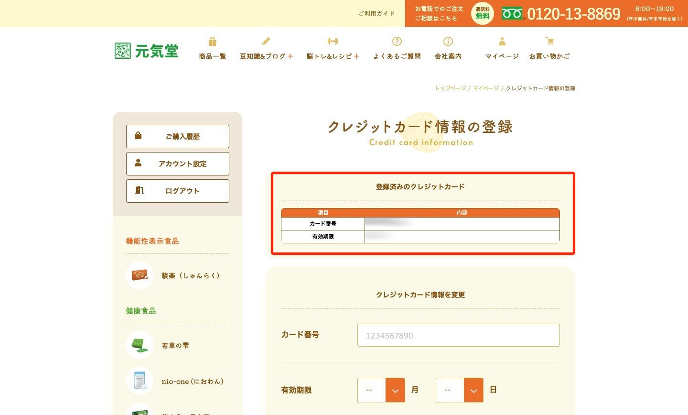The height and width of the screenshot is (415, 688).
Task: Click the 通話料無料 round badge
Action: pos(483,13)
